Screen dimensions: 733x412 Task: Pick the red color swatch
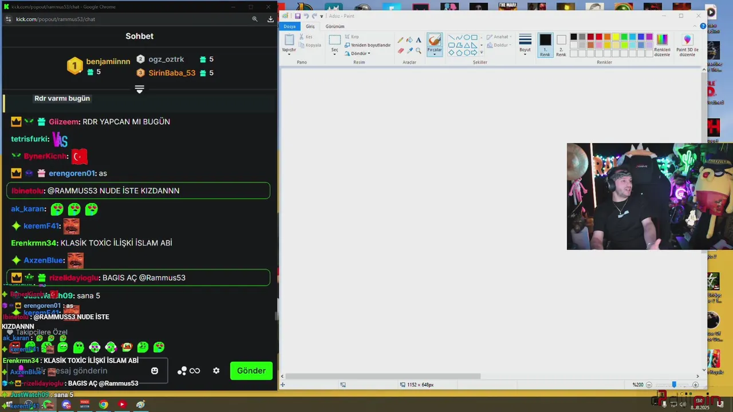[x=599, y=37]
